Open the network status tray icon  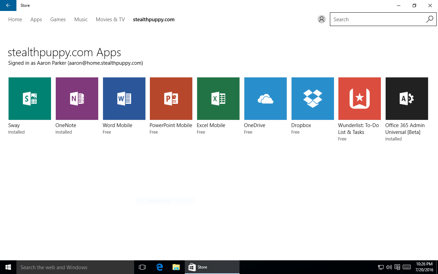click(381, 267)
